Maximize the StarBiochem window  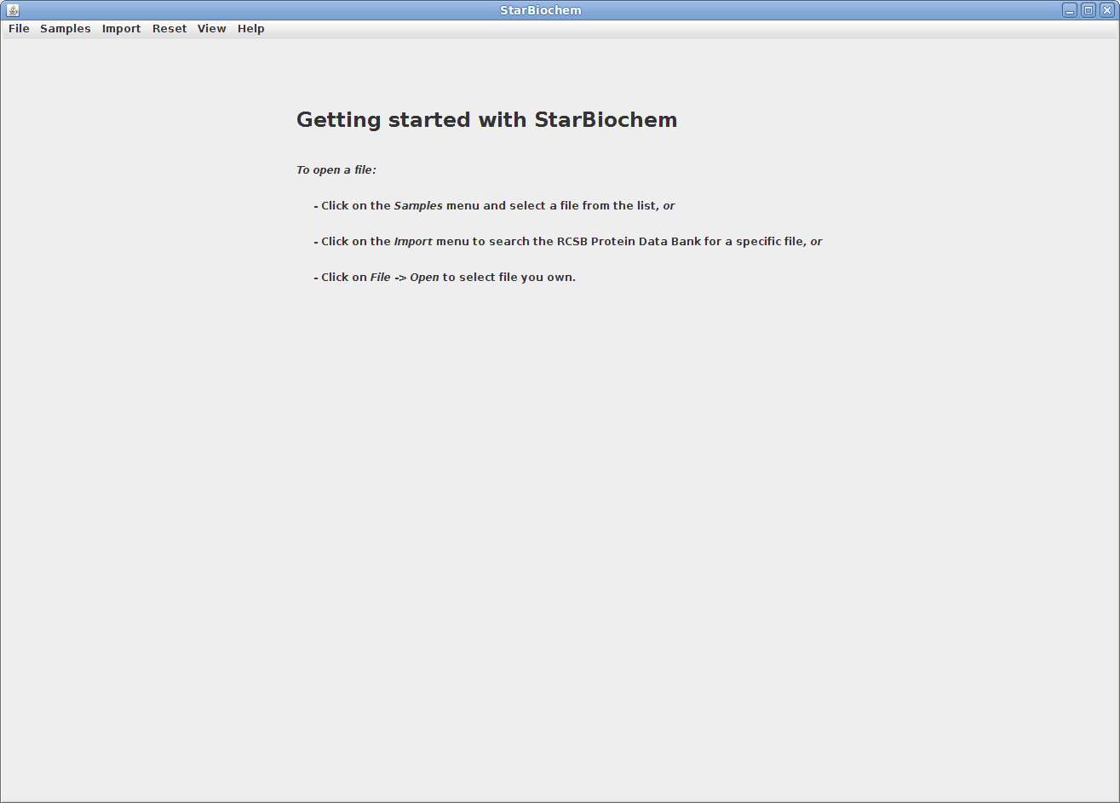point(1088,10)
